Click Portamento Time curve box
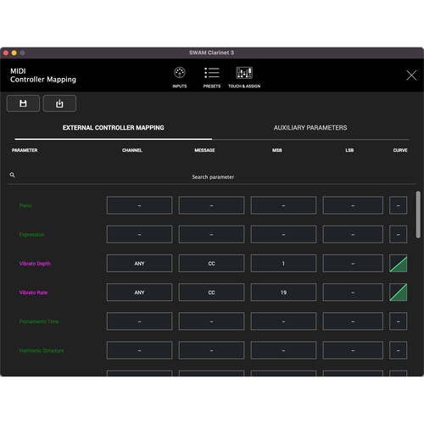 pos(398,321)
